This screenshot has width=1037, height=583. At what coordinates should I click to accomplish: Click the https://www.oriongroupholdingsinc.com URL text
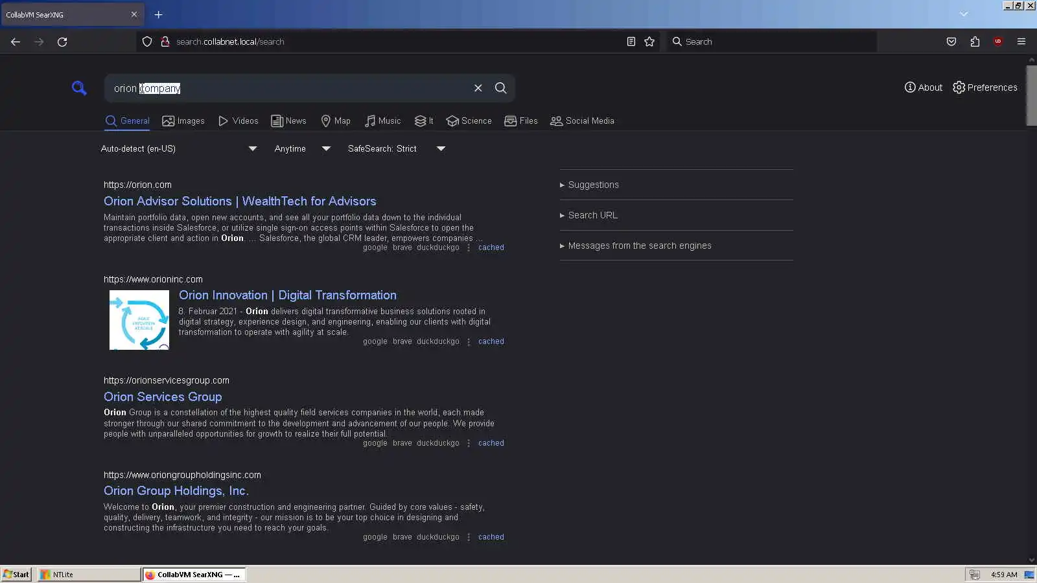182,475
